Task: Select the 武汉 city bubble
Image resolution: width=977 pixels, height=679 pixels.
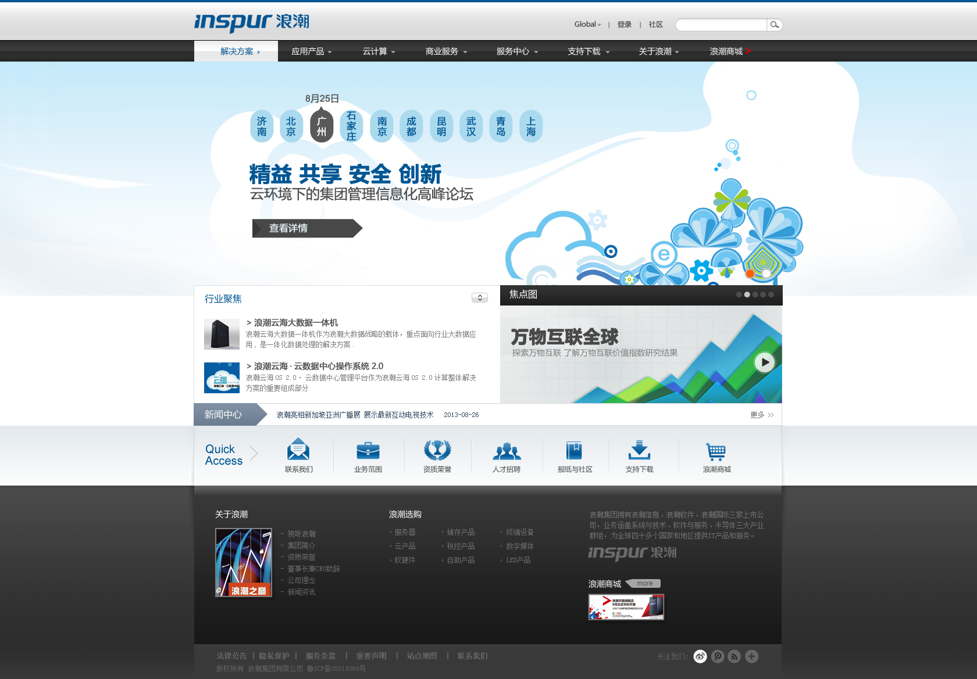Action: pyautogui.click(x=471, y=126)
